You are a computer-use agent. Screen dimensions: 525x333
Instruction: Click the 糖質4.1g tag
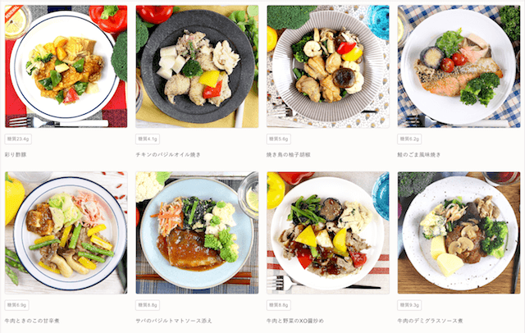(x=148, y=139)
